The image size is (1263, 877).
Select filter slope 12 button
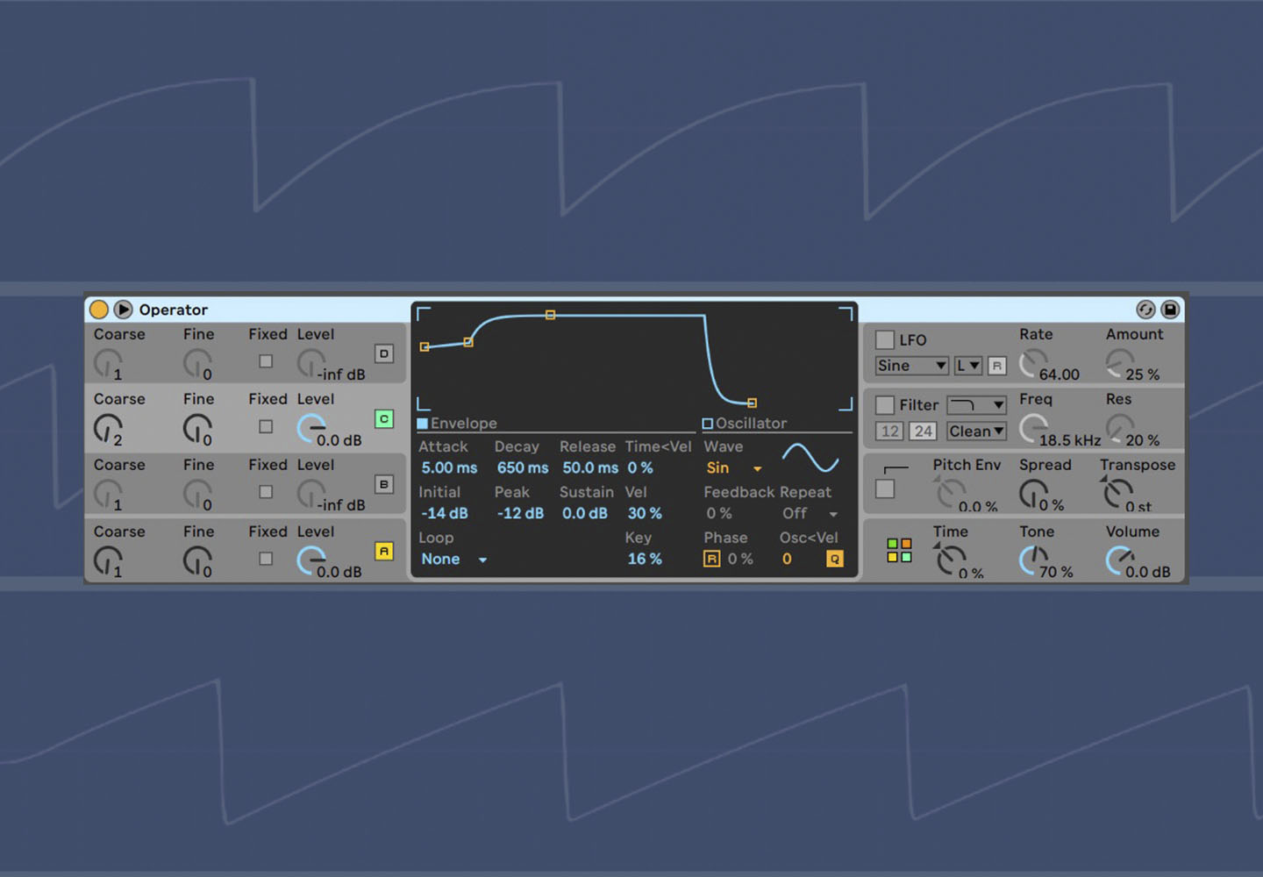(x=890, y=431)
